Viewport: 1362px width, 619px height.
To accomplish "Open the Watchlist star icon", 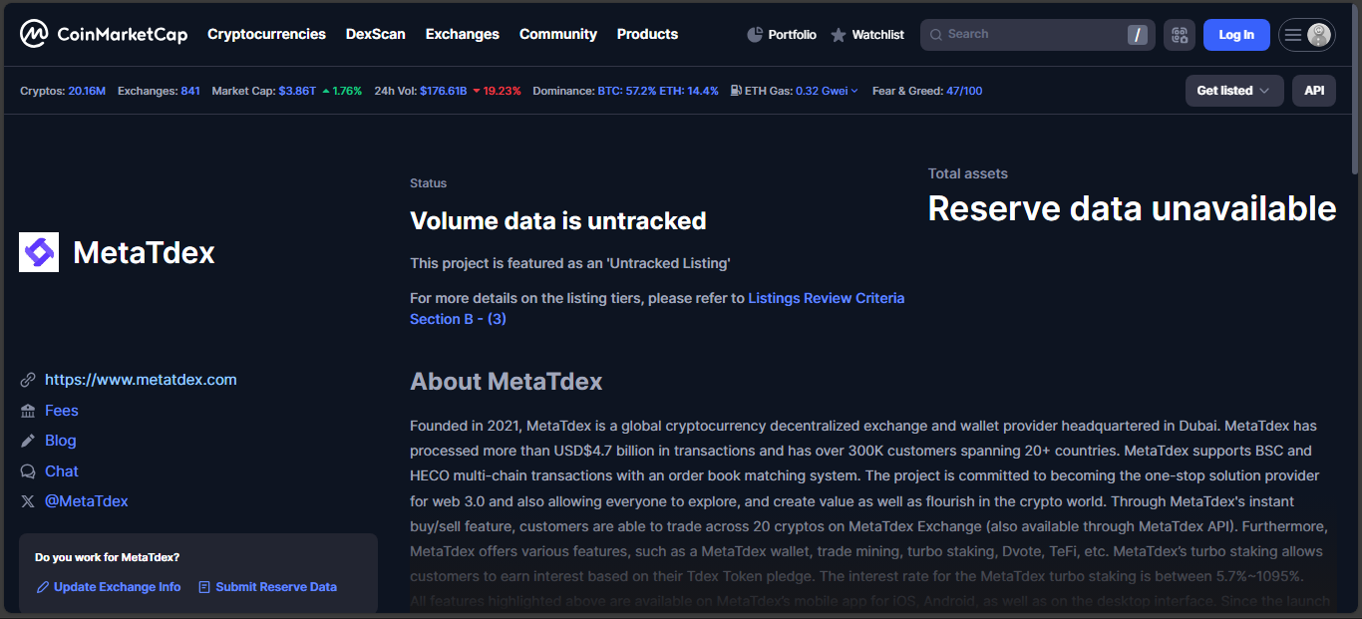I will point(839,35).
